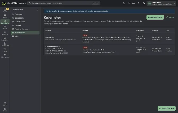Screen dimensions: 178x113
Task: Open the Governança document section
Action: pyautogui.click(x=5, y=44)
